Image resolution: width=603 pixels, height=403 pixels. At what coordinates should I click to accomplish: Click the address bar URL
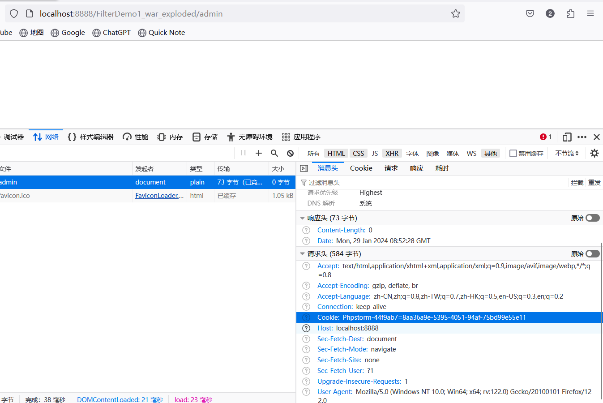pyautogui.click(x=131, y=14)
